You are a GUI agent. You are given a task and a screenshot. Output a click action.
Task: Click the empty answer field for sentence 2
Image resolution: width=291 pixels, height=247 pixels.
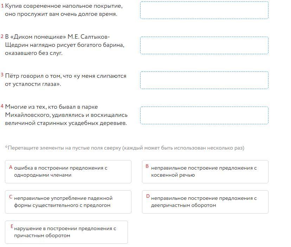(204, 45)
